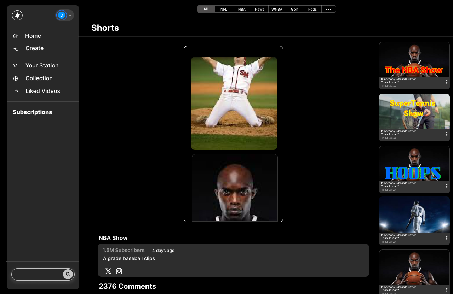Open options menu for baseball stadium video
The height and width of the screenshot is (294, 453).
(447, 238)
